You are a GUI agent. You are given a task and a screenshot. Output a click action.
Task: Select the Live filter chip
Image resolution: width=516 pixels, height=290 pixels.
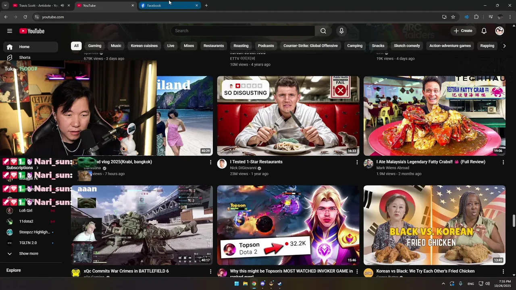171,46
